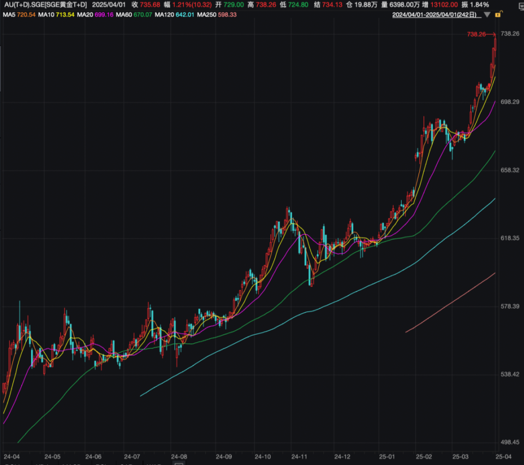Click the MA250 indicator label
The image size is (524, 465).
[206, 14]
